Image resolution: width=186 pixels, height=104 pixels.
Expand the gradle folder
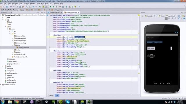[3, 66]
